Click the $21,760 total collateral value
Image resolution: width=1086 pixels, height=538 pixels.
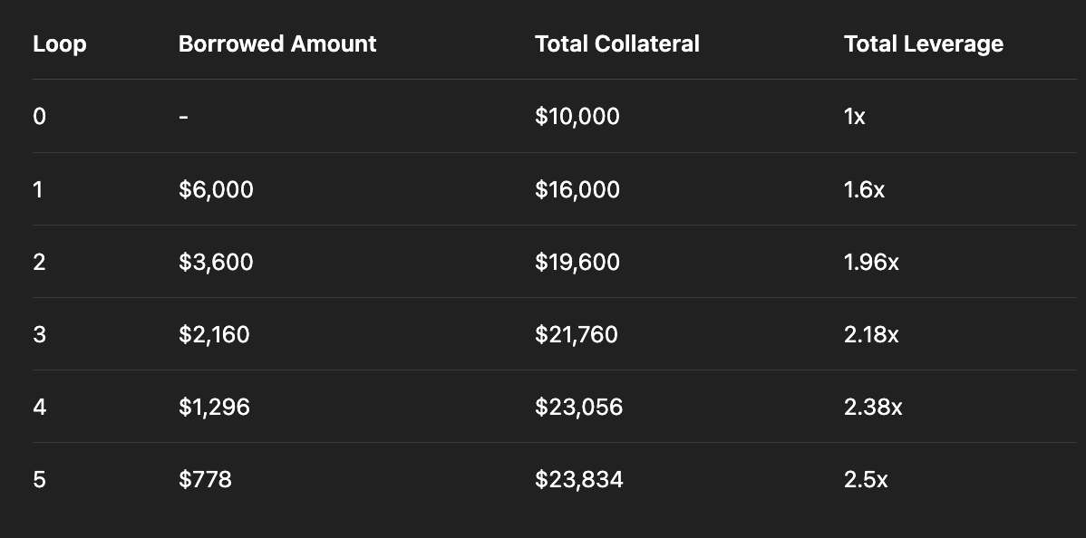tap(576, 334)
